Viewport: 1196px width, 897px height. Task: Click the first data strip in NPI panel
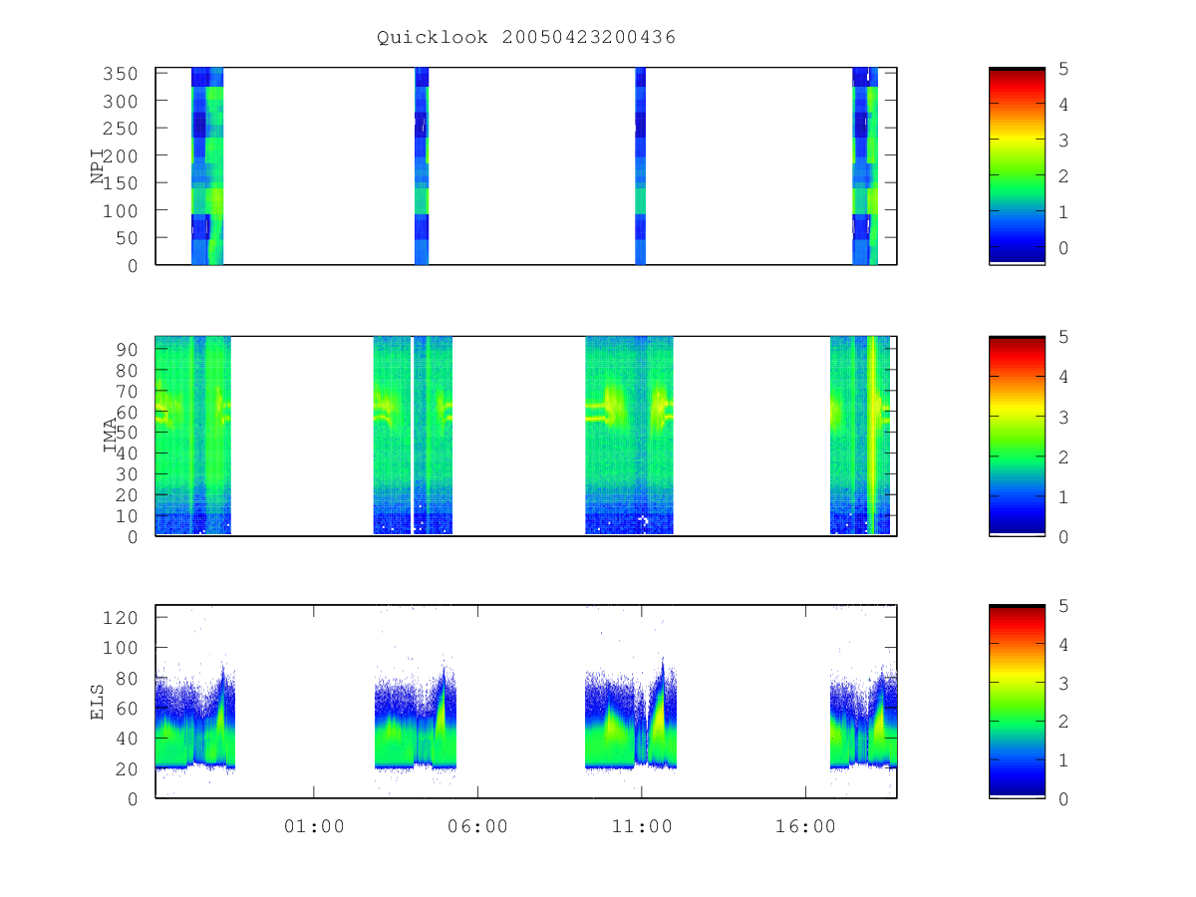tap(207, 166)
